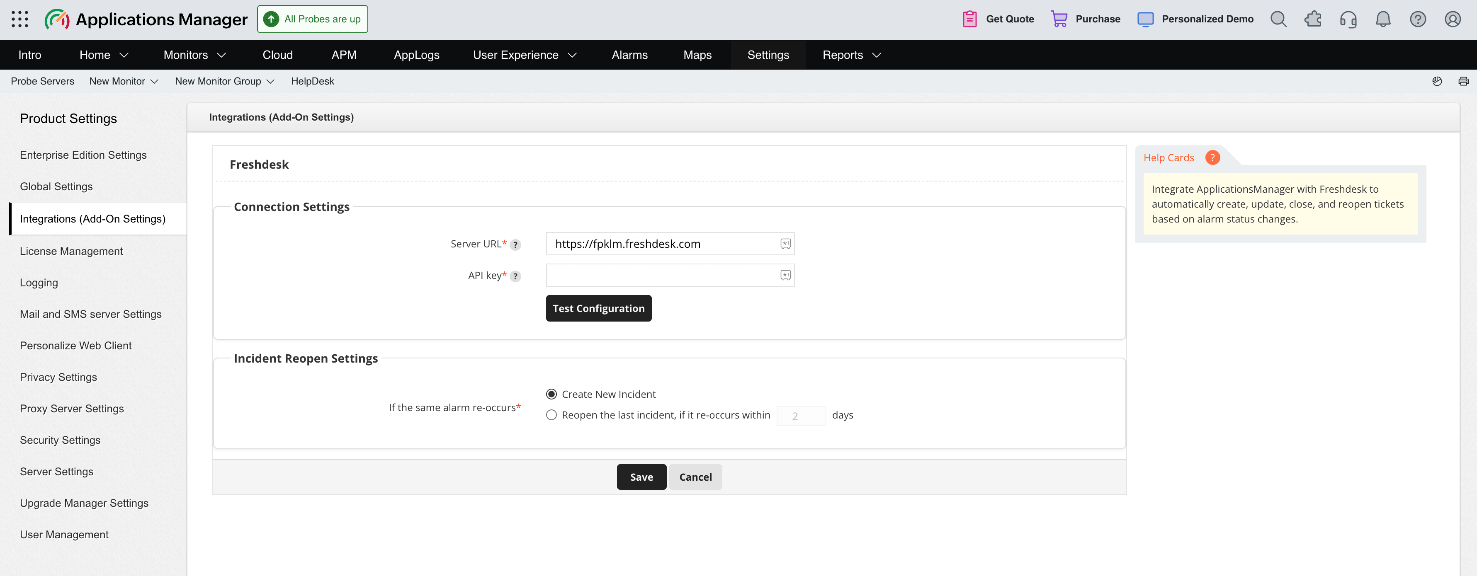This screenshot has height=576, width=1477.
Task: Go to the Alarms tab
Action: pyautogui.click(x=629, y=55)
